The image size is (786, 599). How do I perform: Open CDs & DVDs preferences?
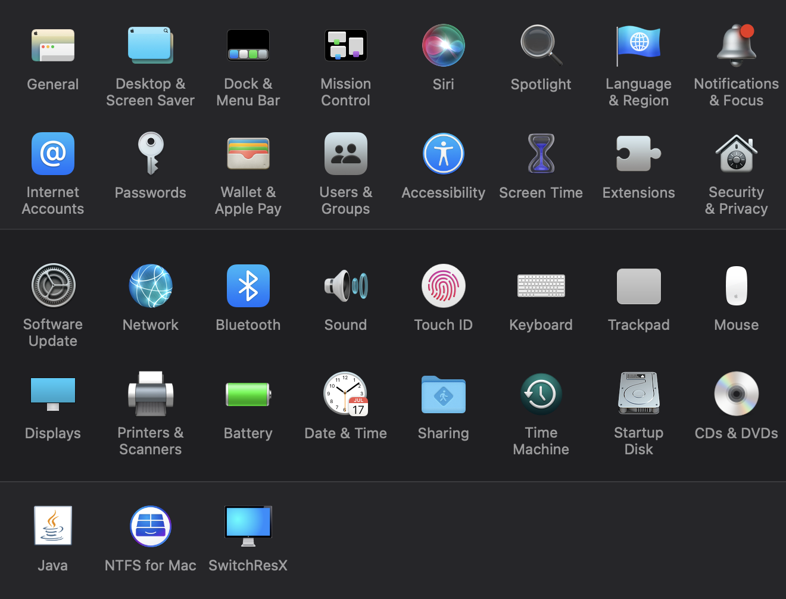click(x=737, y=394)
